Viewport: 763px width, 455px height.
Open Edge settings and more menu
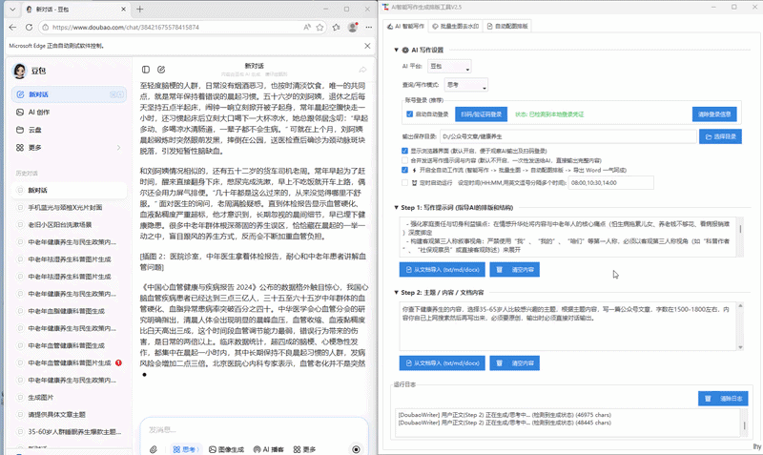coord(369,28)
